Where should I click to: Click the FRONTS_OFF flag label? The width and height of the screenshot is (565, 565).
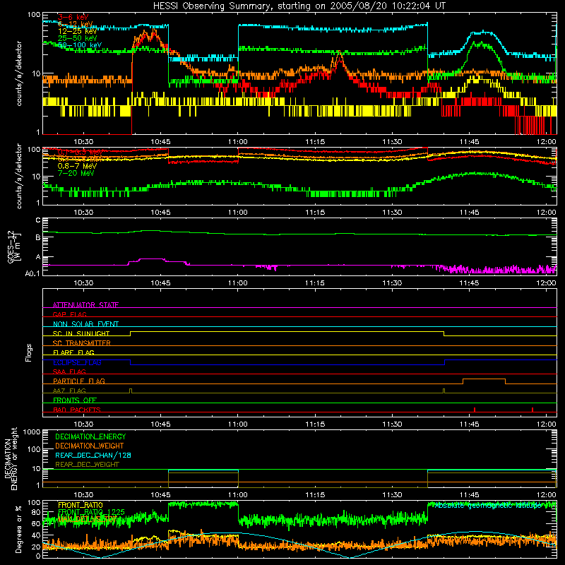coord(75,400)
